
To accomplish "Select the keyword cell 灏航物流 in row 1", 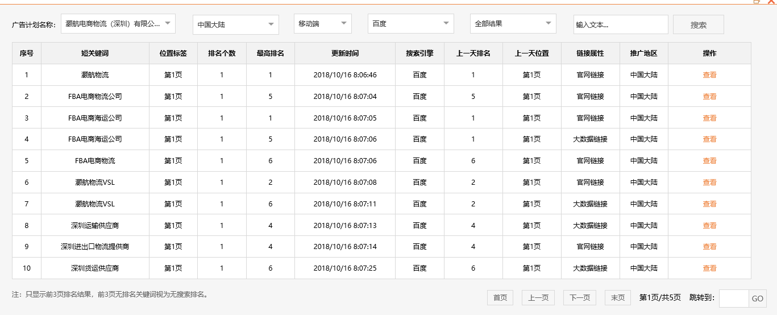I will [95, 75].
